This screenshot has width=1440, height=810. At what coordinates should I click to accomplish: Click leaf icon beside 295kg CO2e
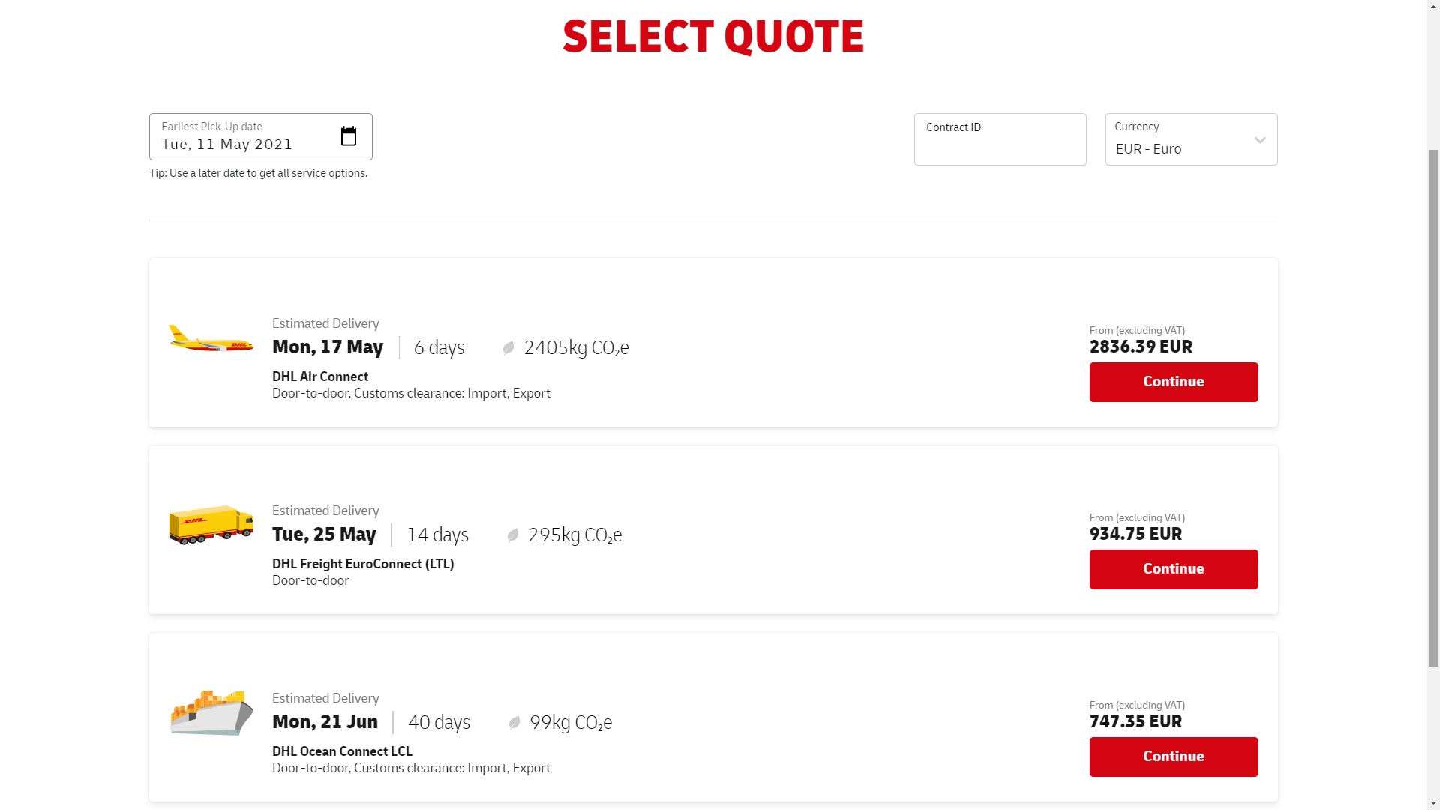pyautogui.click(x=513, y=535)
